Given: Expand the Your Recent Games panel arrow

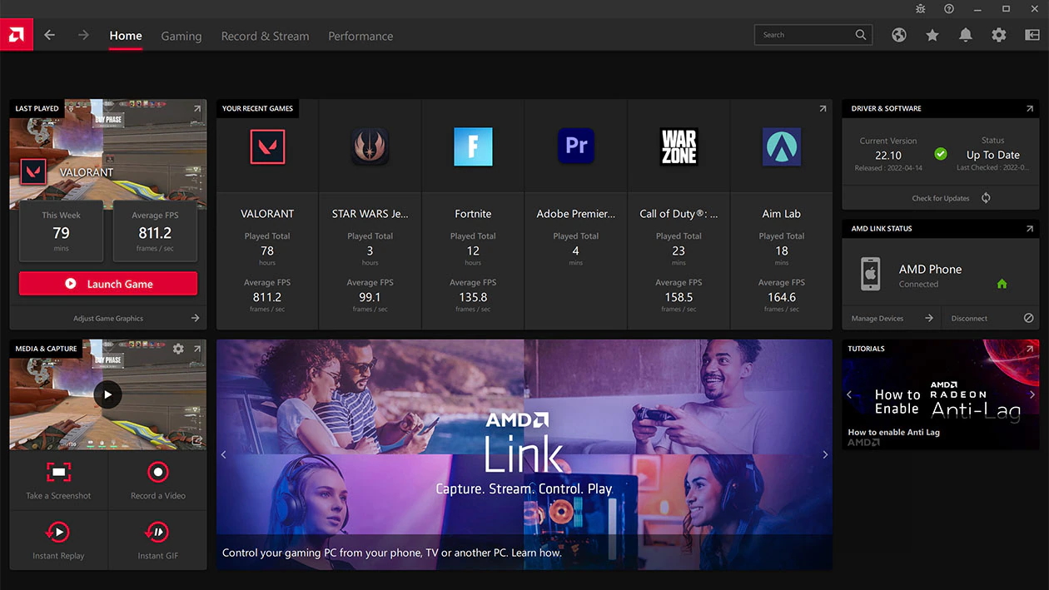Looking at the screenshot, I should click(823, 108).
